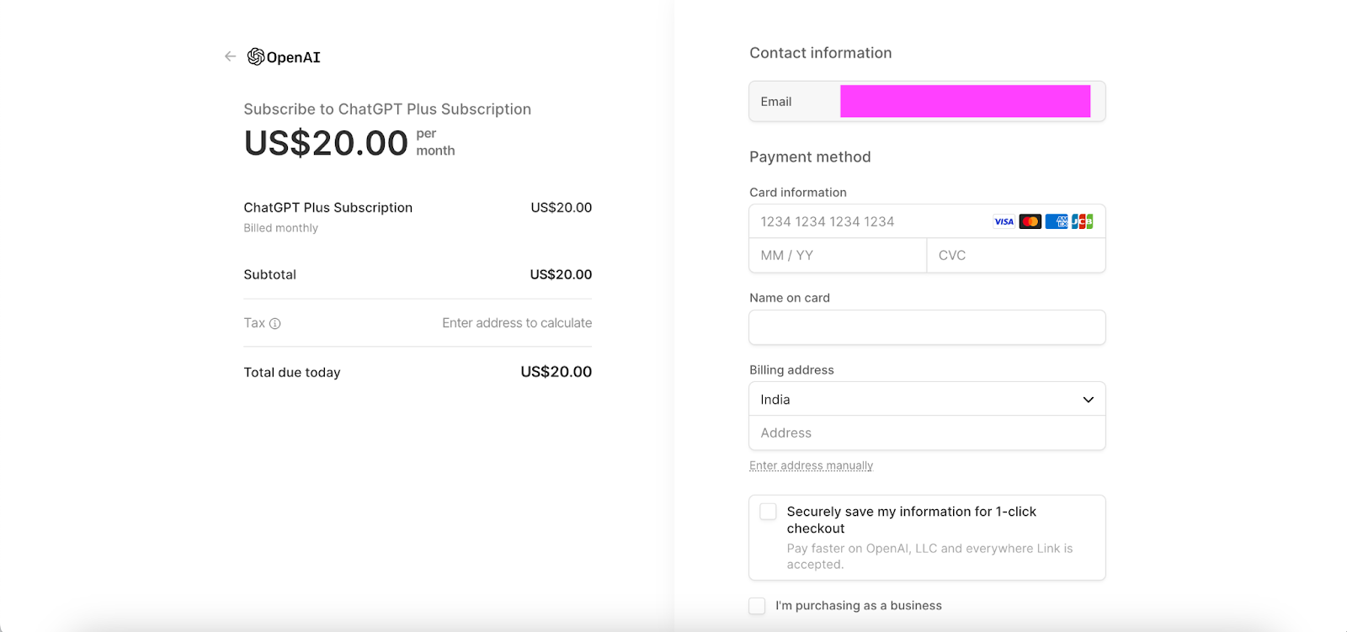1347x632 pixels.
Task: Check Securely save my information checkbox
Action: [768, 512]
